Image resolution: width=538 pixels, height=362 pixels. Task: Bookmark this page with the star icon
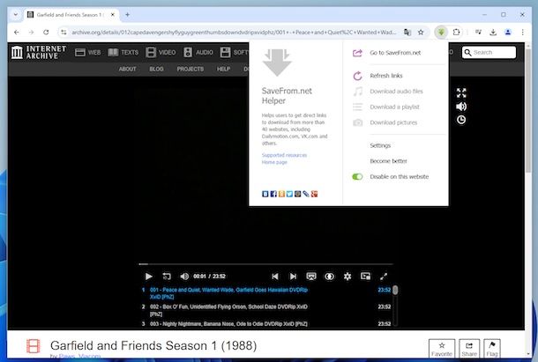421,33
